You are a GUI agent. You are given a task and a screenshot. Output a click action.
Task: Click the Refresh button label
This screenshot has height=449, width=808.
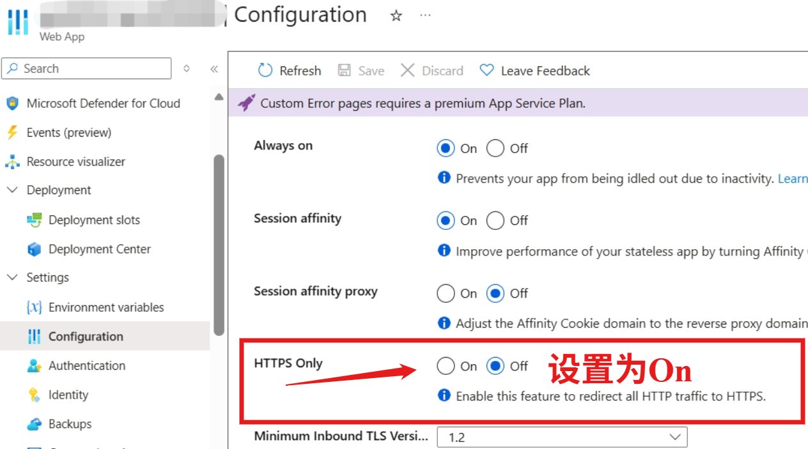coord(300,71)
